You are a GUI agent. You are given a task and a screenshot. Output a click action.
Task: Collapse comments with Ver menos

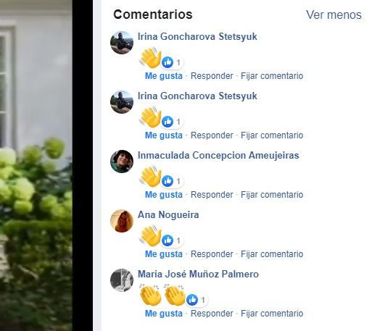pyautogui.click(x=334, y=14)
